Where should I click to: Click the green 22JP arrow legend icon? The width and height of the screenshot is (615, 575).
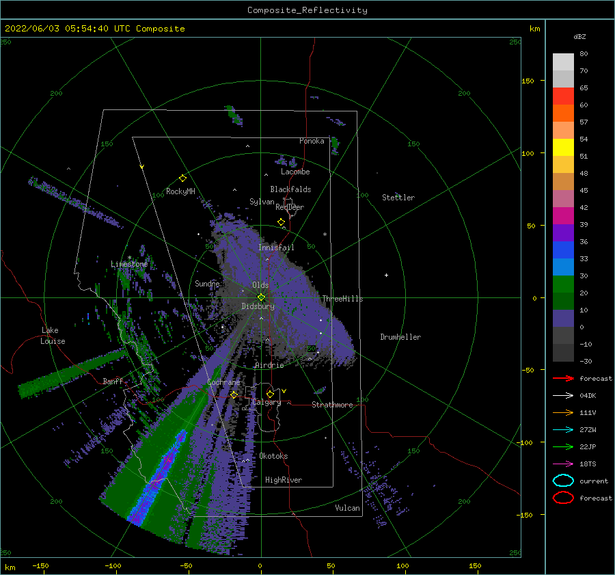tap(563, 446)
